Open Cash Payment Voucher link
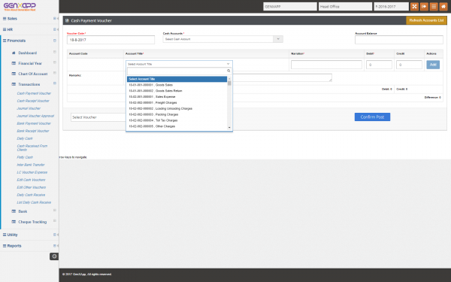This screenshot has height=282, width=451. click(x=34, y=93)
